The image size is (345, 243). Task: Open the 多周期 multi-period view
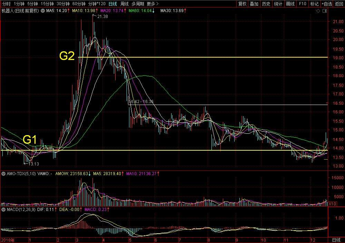coord(138,4)
